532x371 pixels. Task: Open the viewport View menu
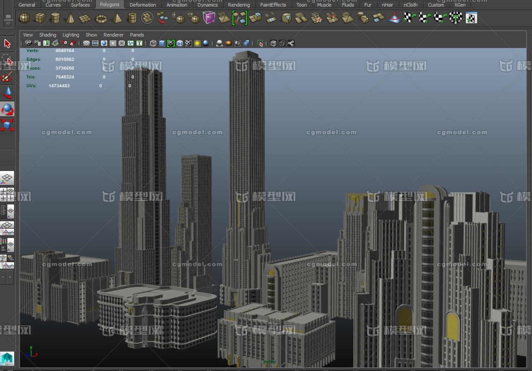[x=28, y=35]
